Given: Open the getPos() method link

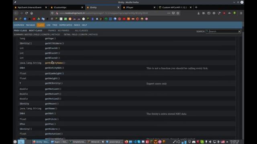Looking at the screenshot, I should (x=50, y=124).
